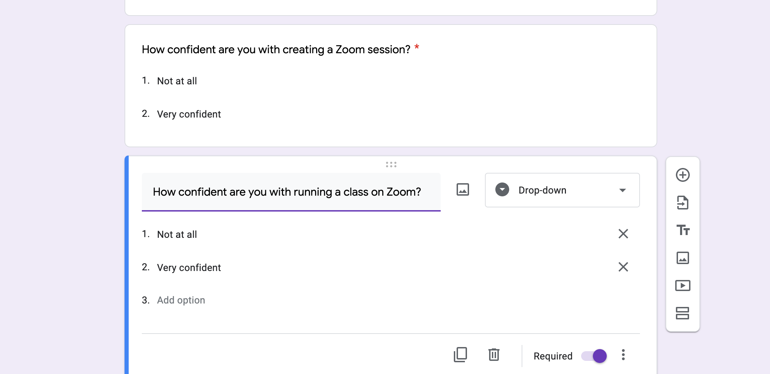Screen dimensions: 770x374
Task: Import questions using sidebar icon
Action: pyautogui.click(x=682, y=203)
